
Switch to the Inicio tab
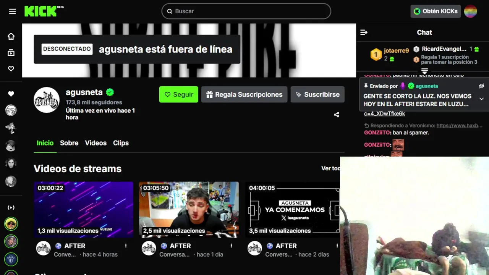(45, 143)
